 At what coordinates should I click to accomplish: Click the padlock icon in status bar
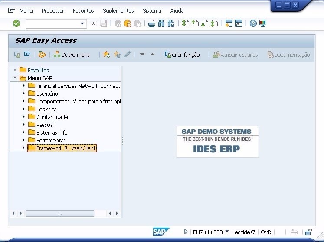click(x=309, y=232)
